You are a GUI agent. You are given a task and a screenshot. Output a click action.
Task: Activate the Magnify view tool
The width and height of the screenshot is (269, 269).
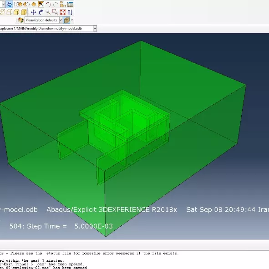click(48, 12)
